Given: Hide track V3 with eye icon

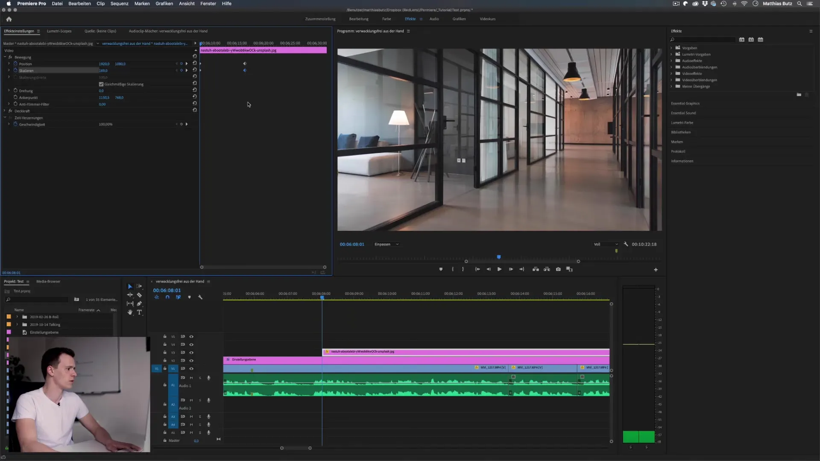Looking at the screenshot, I should point(191,353).
